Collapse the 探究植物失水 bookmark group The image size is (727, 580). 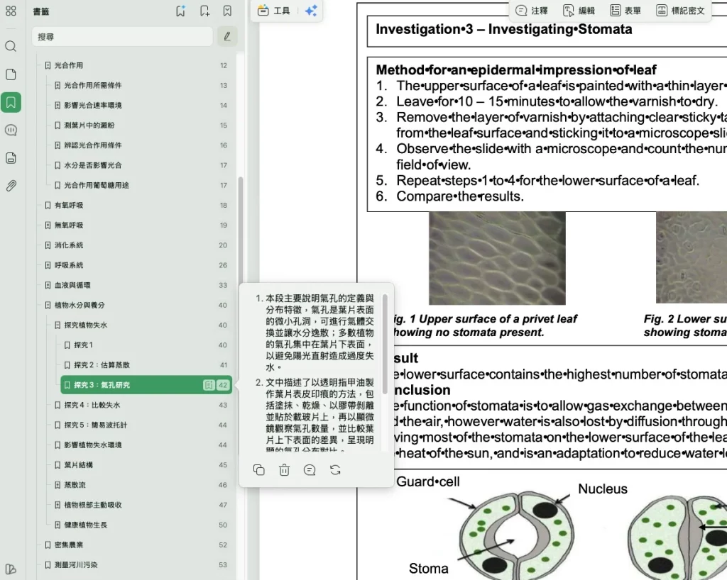pyautogui.click(x=58, y=325)
